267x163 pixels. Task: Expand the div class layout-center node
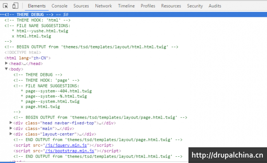[11, 134]
